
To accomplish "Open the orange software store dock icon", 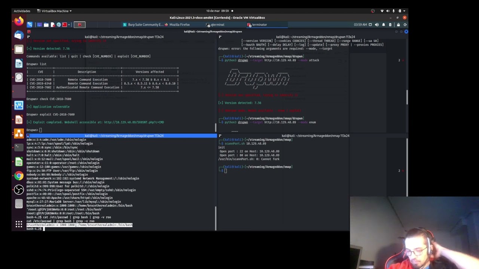I will tap(19, 134).
